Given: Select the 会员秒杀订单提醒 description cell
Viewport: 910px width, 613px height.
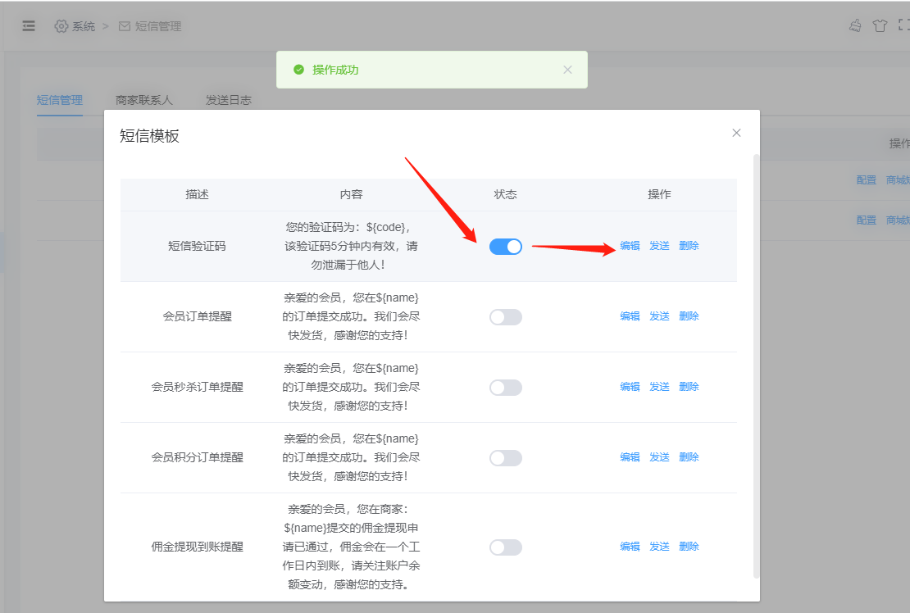Looking at the screenshot, I should click(x=198, y=387).
